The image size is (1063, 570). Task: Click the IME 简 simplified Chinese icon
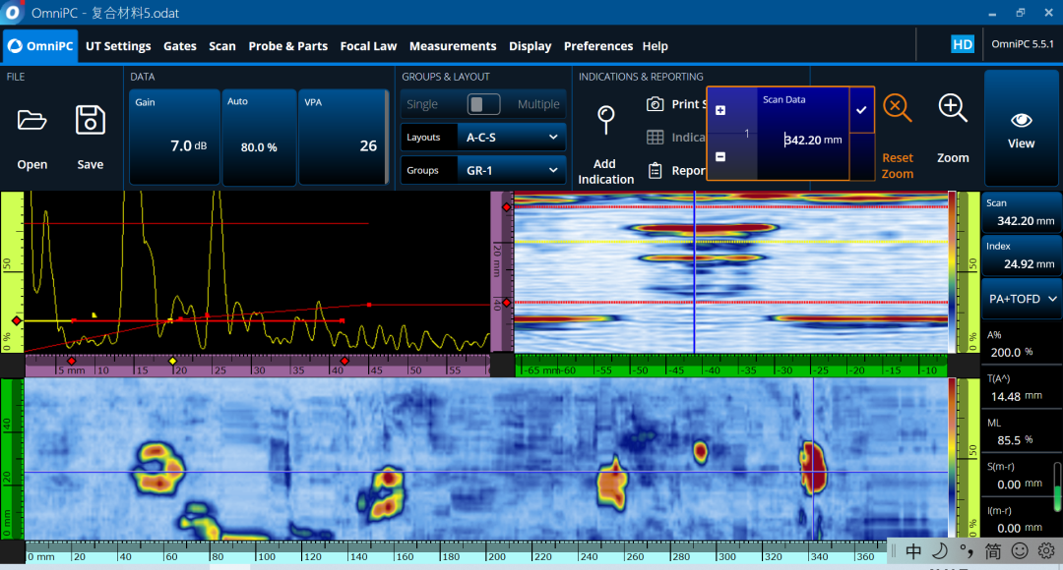(x=992, y=551)
